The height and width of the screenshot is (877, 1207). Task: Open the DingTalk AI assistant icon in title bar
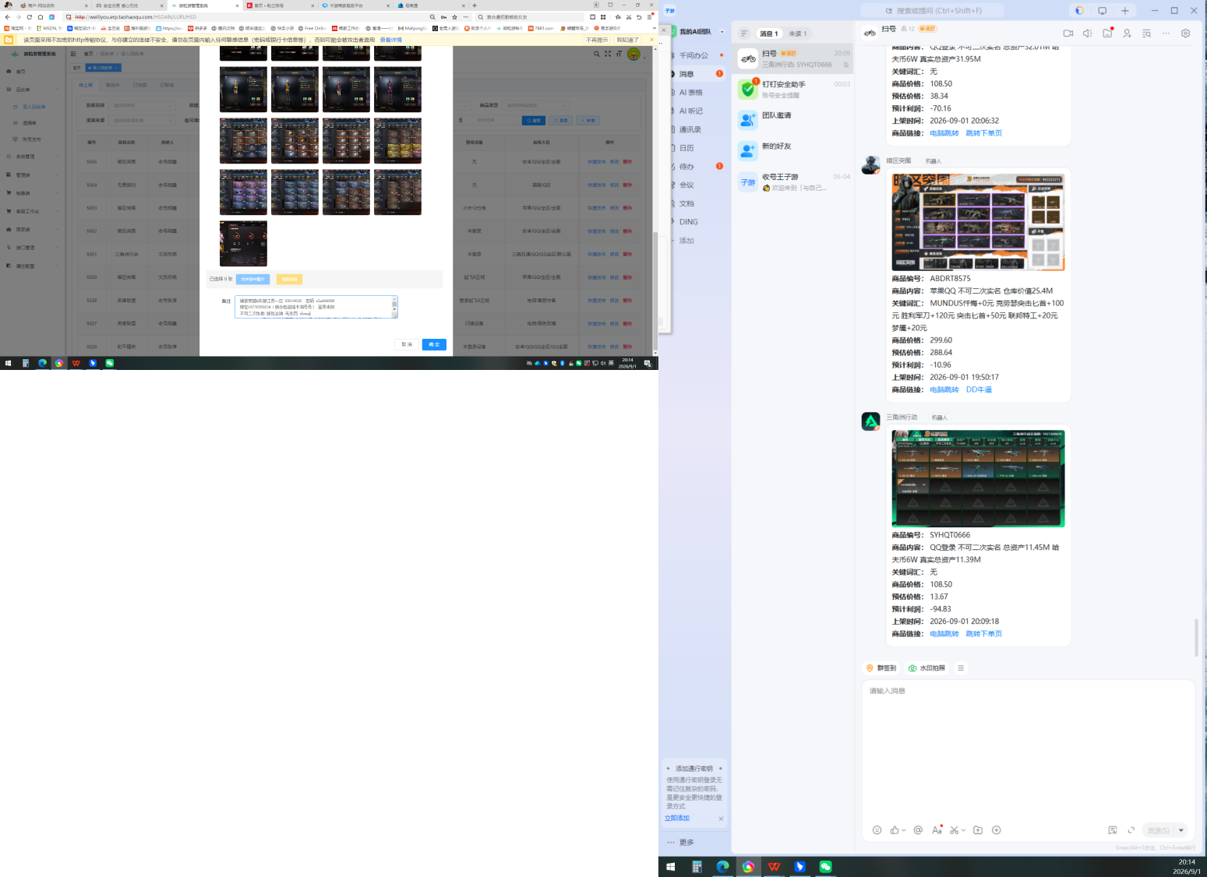point(1079,11)
